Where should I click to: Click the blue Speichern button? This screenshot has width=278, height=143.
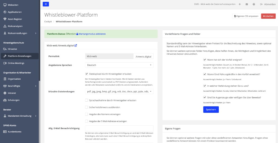211,110
